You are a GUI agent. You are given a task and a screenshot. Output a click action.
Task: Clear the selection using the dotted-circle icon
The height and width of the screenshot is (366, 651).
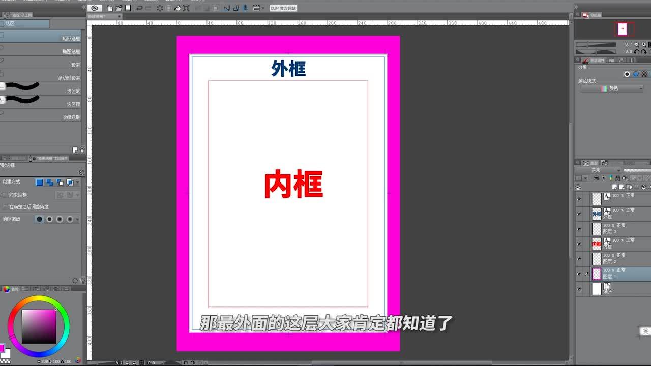[x=160, y=8]
